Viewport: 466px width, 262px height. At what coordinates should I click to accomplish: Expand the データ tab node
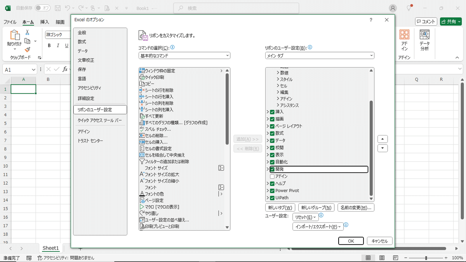(268, 141)
